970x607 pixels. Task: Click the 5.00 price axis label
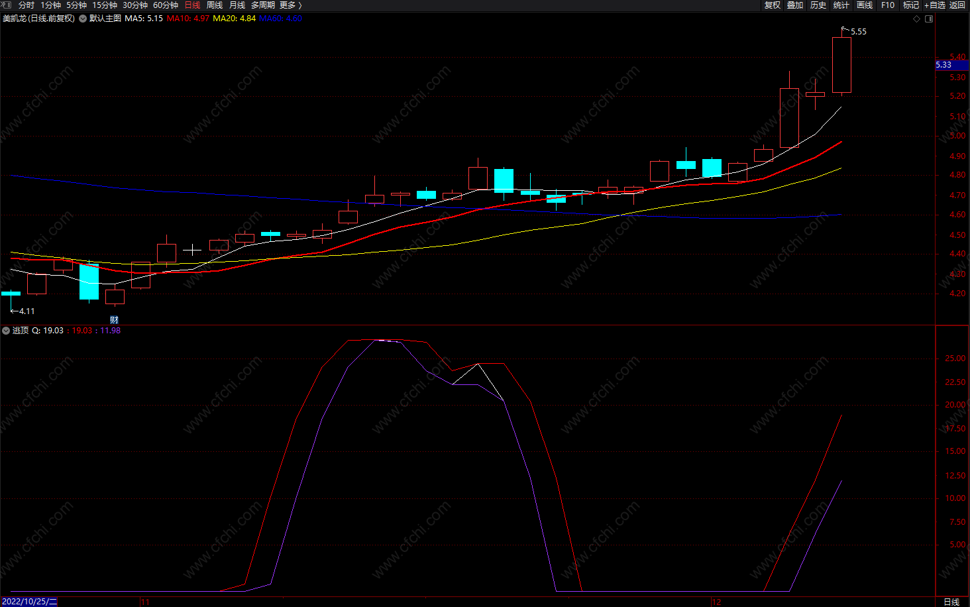click(x=957, y=136)
